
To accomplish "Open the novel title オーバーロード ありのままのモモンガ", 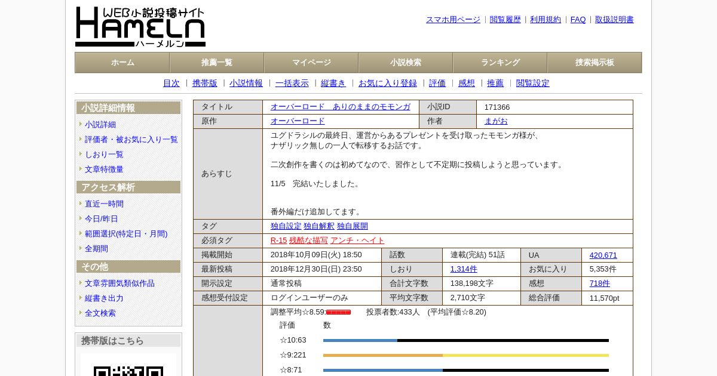I will pos(341,107).
